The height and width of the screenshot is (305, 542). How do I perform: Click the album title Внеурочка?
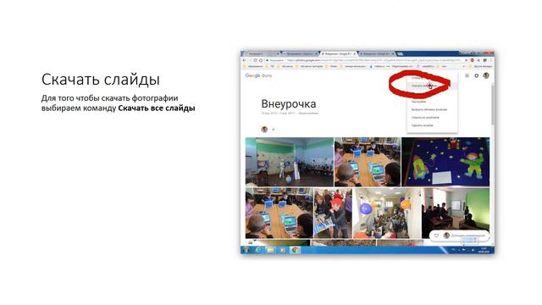[x=288, y=103]
